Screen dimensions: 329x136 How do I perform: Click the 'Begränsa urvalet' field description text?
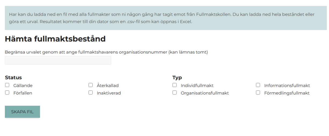(x=106, y=52)
